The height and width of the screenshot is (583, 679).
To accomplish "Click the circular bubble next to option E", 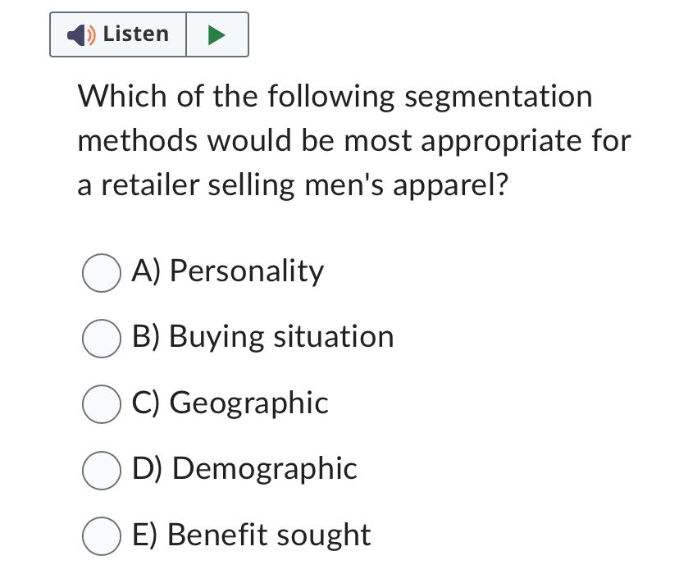I will pos(101,535).
